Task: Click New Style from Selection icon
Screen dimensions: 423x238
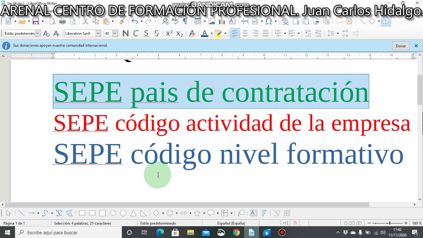Action: click(57, 33)
